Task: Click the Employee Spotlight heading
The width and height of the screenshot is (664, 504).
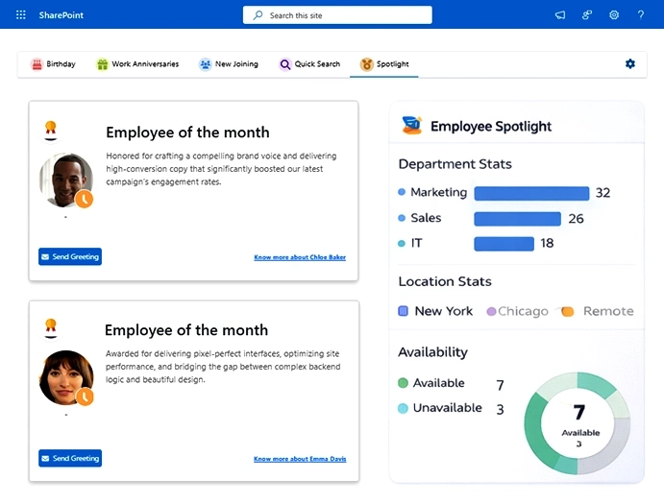Action: point(491,126)
